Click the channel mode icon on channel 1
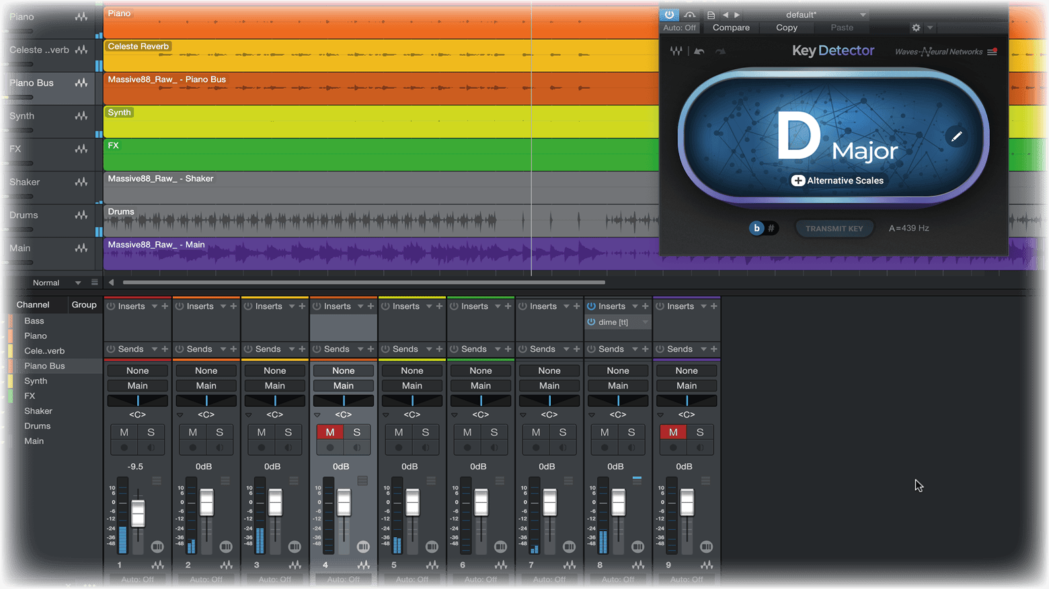 pos(157,547)
